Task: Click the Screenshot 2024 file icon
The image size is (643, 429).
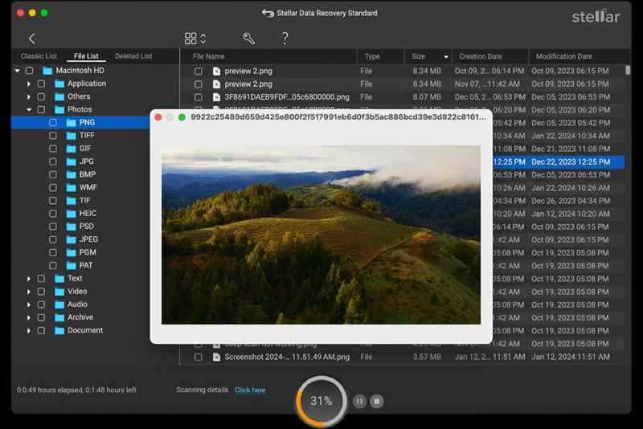Action: tap(216, 357)
